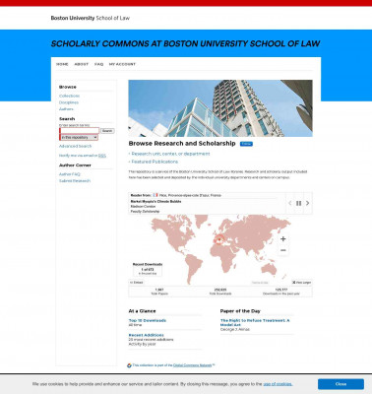Image resolution: width=372 pixels, height=394 pixels.
Task: Open the Submit Research link
Action: [x=75, y=181]
